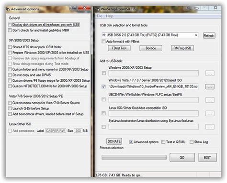
Task: Browse for the Windows Vista/7/8 ISO file
Action: point(210,86)
